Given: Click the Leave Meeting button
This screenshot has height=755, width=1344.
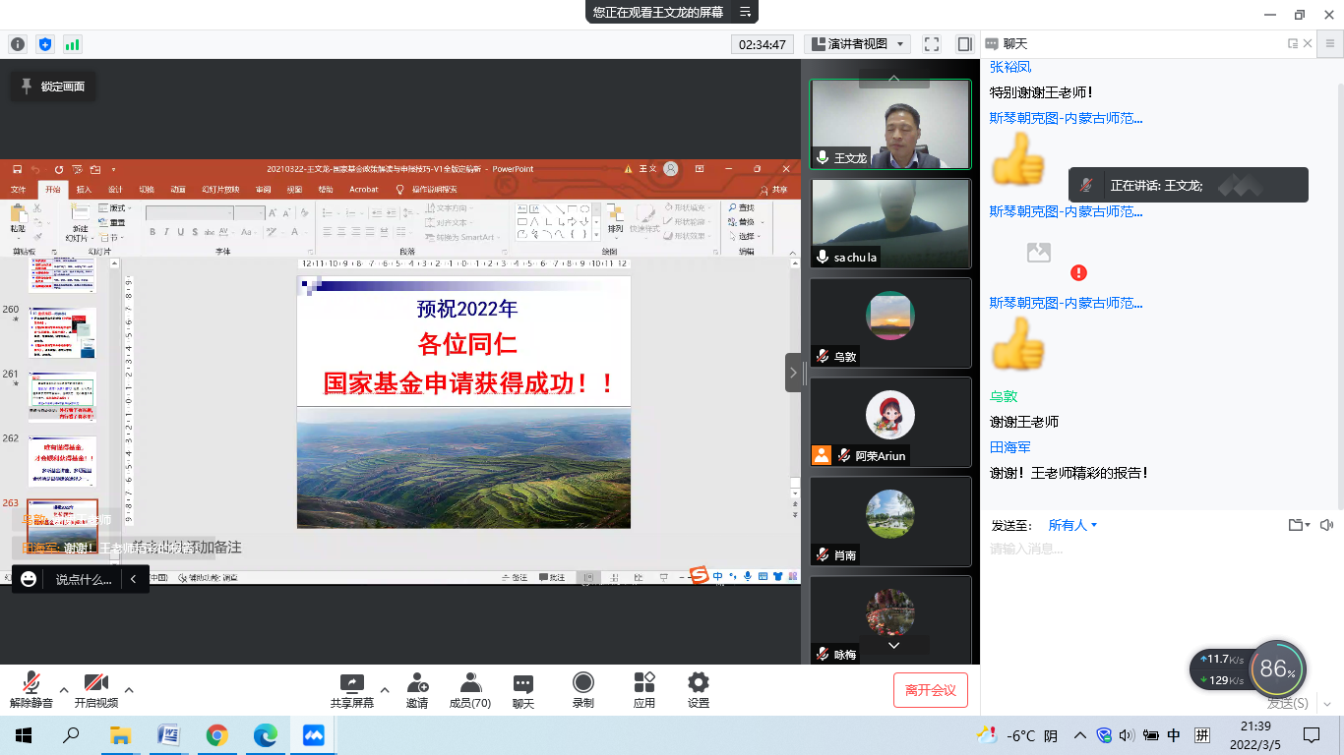Looking at the screenshot, I should pos(930,690).
